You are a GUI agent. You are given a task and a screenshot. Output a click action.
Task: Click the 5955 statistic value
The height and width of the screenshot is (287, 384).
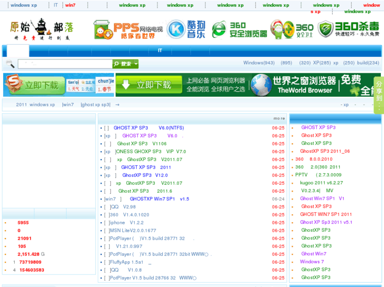pyautogui.click(x=23, y=223)
